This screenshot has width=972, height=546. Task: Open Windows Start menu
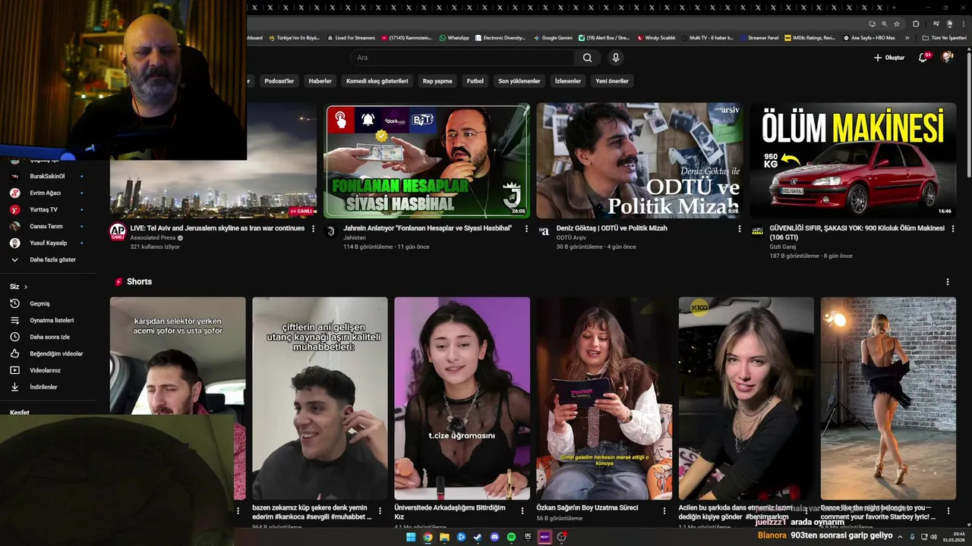tap(411, 537)
